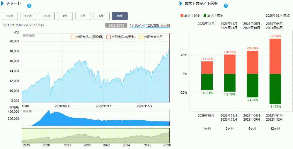Click the 純資産 net assets area chart
Viewport: 293px width, 149px height.
click(x=88, y=121)
